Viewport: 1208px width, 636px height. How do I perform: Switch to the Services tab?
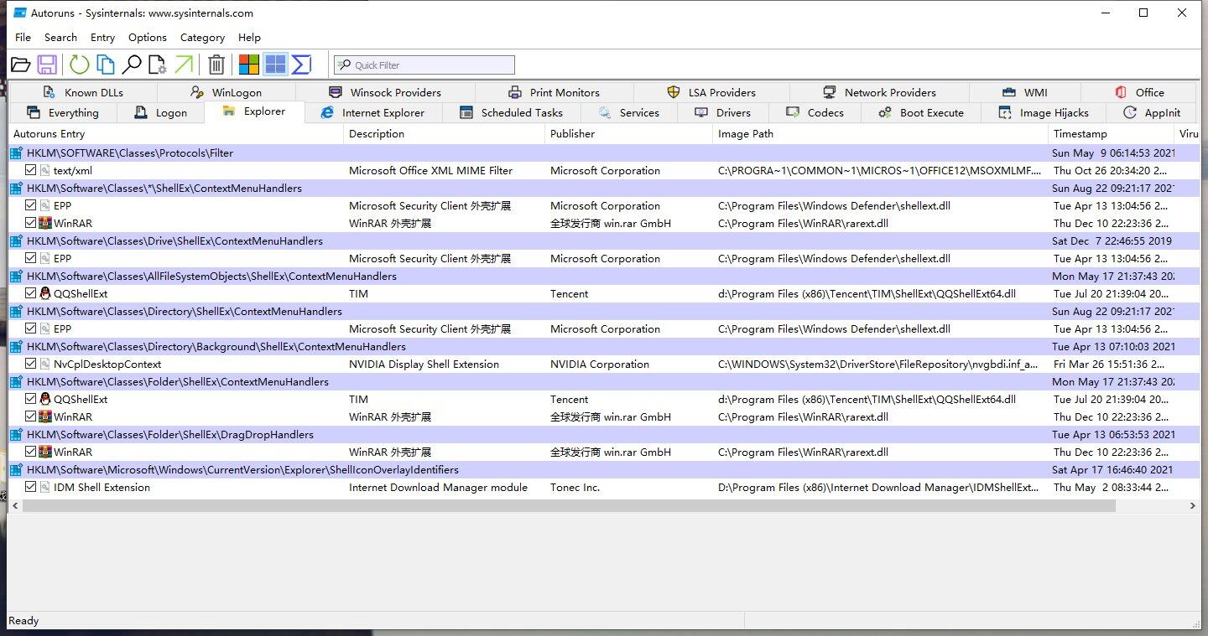click(x=628, y=113)
